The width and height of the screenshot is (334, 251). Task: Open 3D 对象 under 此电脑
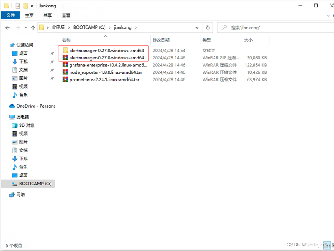pyautogui.click(x=27, y=125)
